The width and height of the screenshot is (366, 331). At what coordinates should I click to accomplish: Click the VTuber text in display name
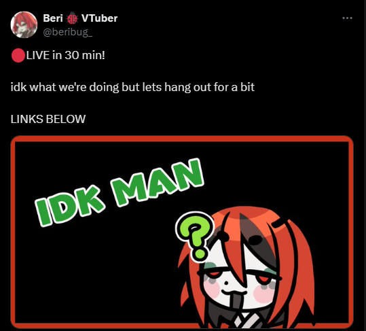(x=99, y=18)
